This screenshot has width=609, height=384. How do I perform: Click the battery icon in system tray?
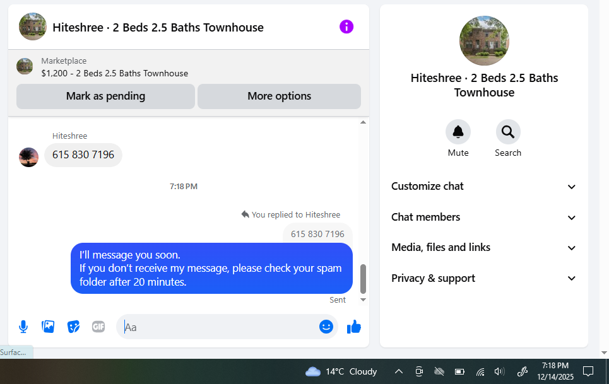(x=459, y=372)
